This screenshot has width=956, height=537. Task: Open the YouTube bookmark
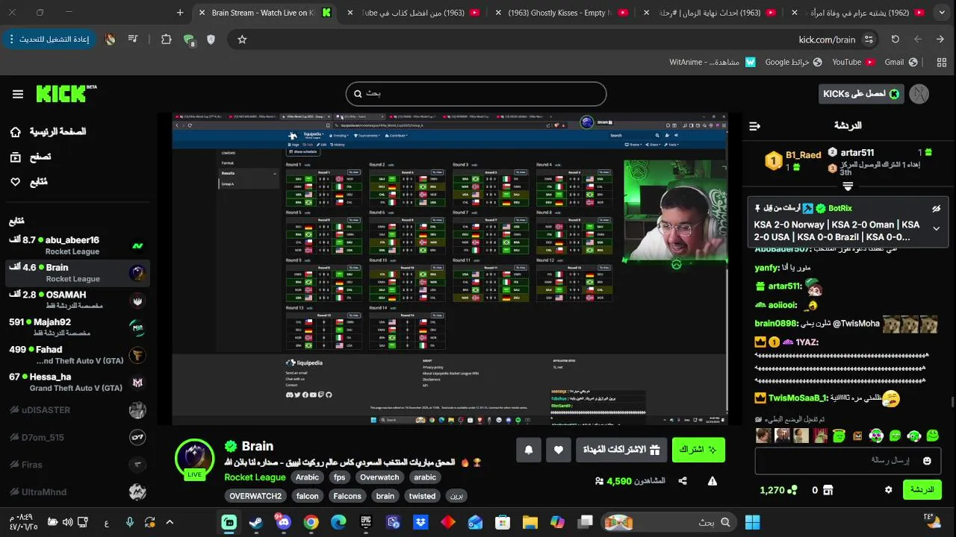[853, 62]
